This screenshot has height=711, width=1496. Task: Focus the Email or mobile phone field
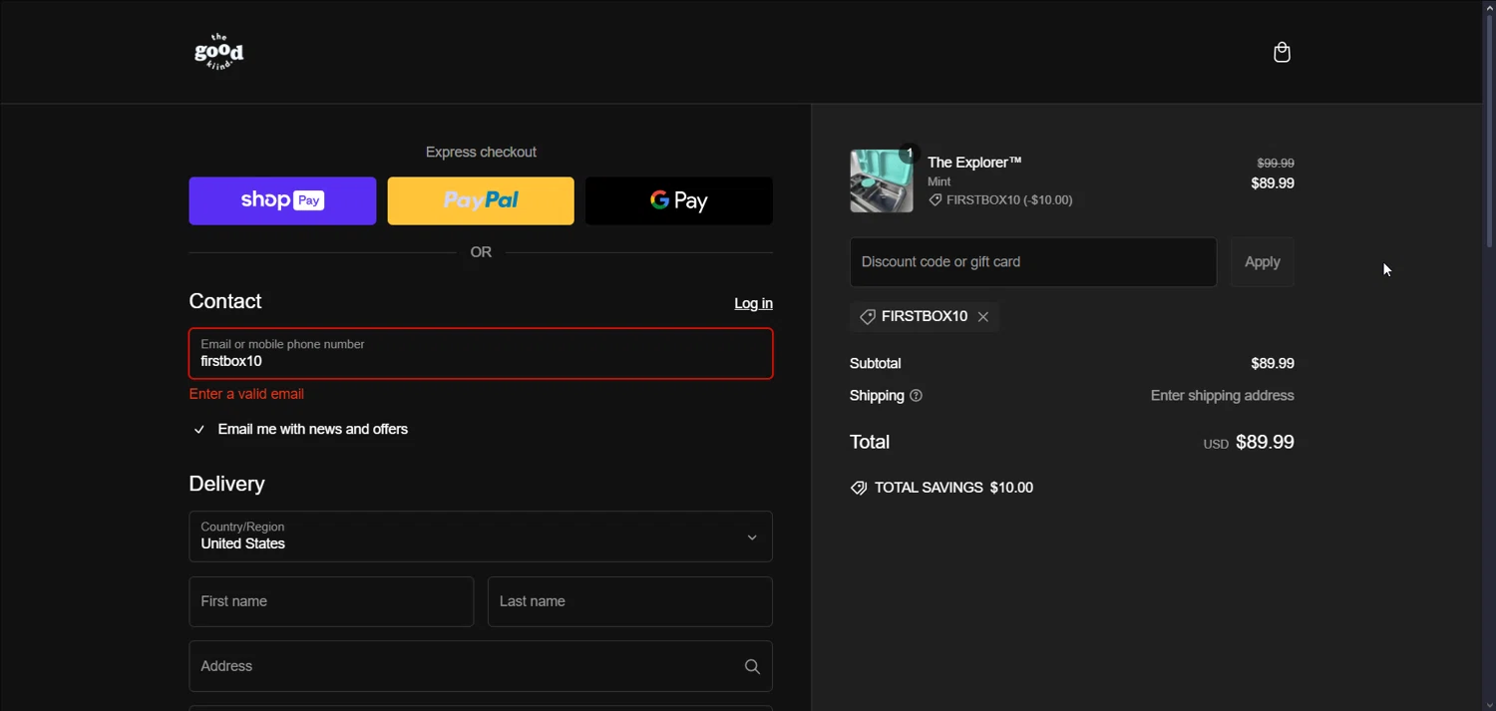point(481,353)
